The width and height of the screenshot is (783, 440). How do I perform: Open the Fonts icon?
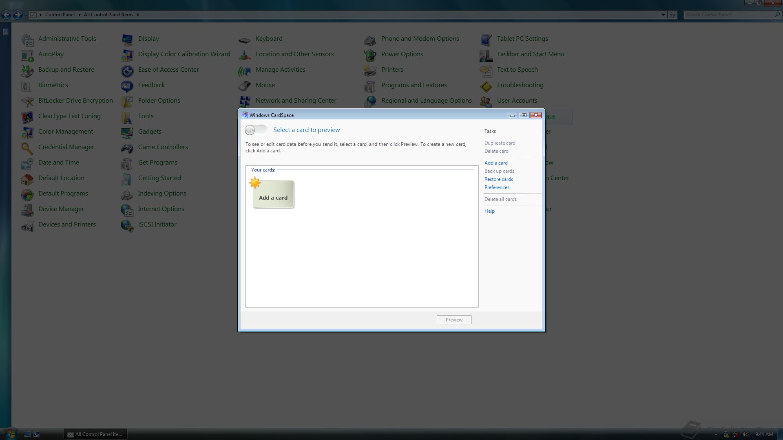point(127,117)
